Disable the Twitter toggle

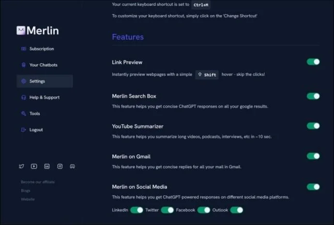click(167, 210)
